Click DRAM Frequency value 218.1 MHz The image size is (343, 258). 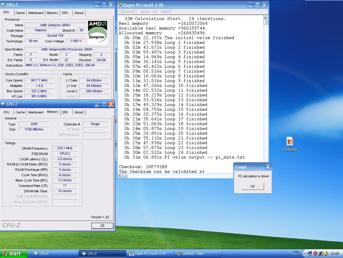(x=65, y=148)
